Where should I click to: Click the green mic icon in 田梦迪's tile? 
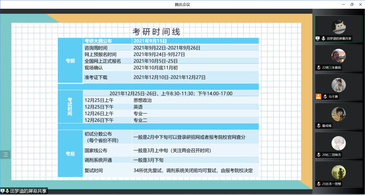pyautogui.click(x=323, y=39)
